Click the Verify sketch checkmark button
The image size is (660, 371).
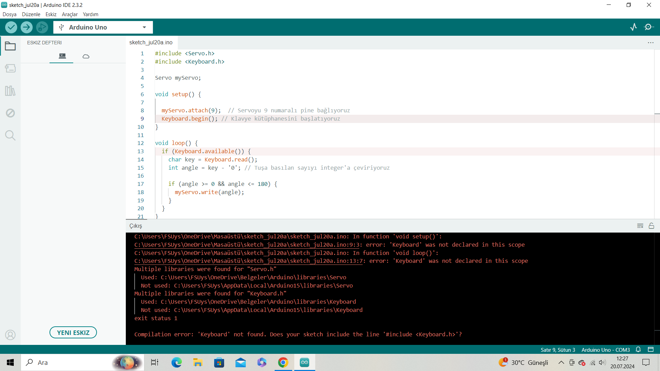click(11, 27)
